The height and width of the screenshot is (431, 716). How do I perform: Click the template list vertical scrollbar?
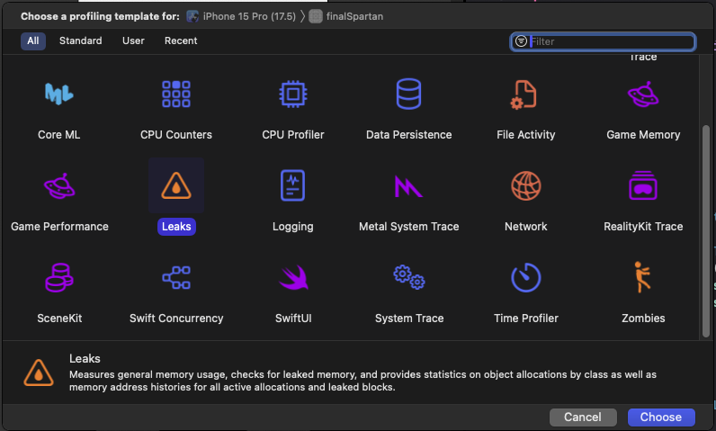click(706, 230)
